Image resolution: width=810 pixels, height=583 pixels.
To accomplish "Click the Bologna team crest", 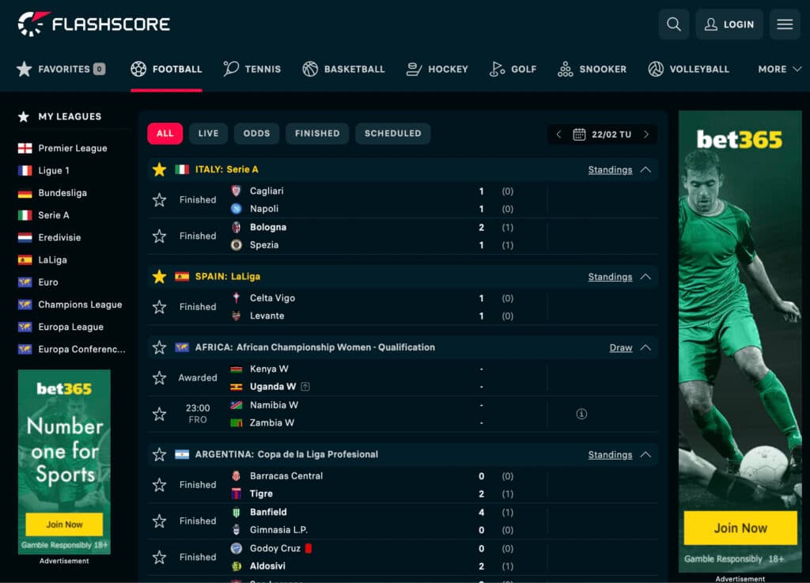I will point(236,227).
